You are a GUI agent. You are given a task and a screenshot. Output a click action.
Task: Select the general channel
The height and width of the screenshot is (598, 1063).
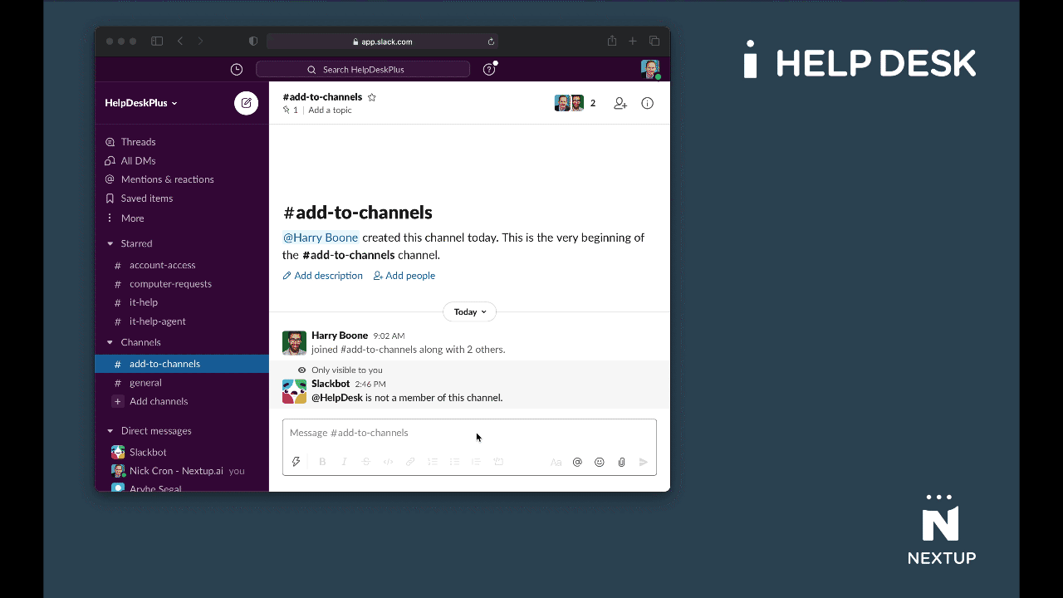[182, 383]
